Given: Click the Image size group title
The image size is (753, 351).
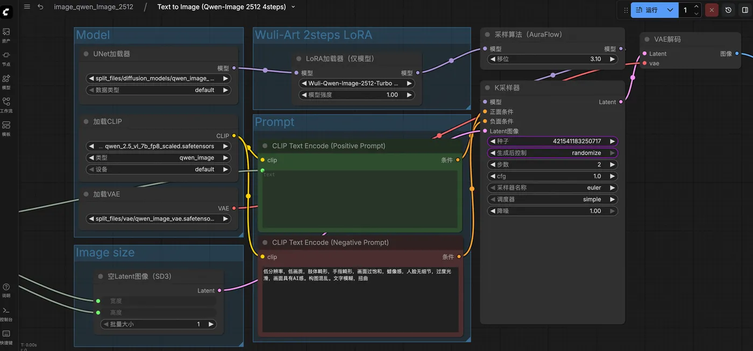Looking at the screenshot, I should click(105, 252).
